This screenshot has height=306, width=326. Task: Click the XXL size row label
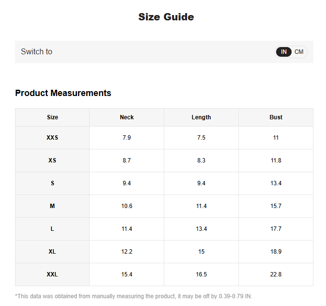coord(52,274)
